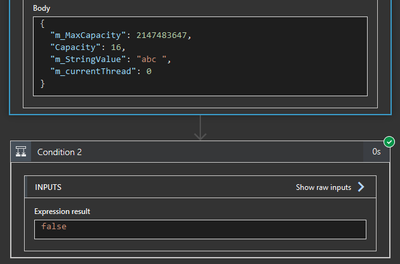Click the m_currentThread value 0
This screenshot has height=264, width=400.
click(x=149, y=72)
